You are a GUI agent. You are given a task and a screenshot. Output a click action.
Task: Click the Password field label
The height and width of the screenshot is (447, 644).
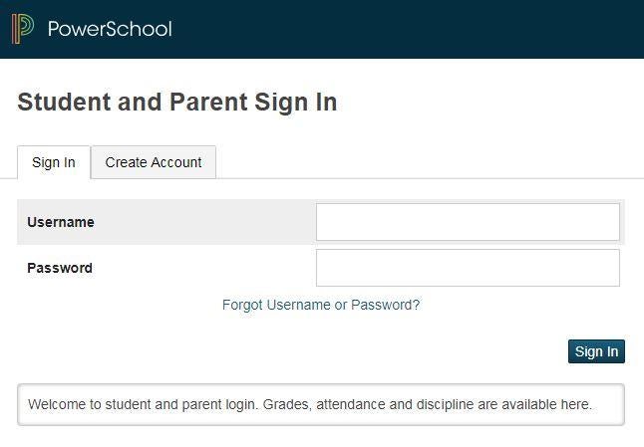(60, 268)
